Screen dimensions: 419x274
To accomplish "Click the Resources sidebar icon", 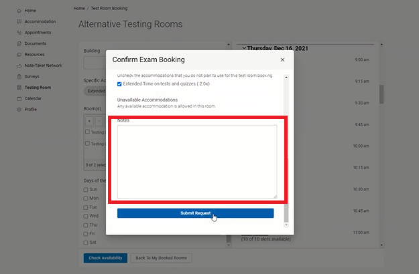I will (19, 55).
